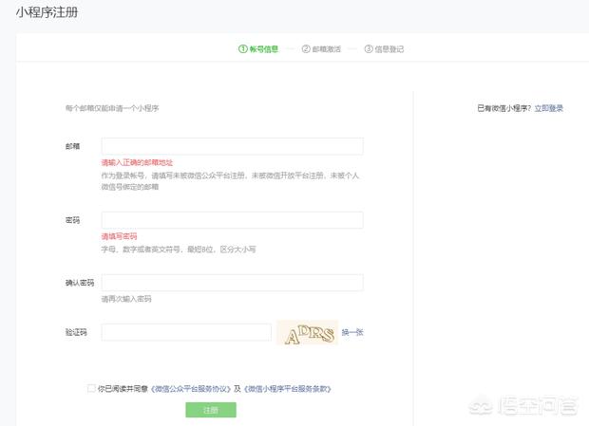The width and height of the screenshot is (589, 426).
Task: Click 换一张 to refresh captcha
Action: (352, 332)
